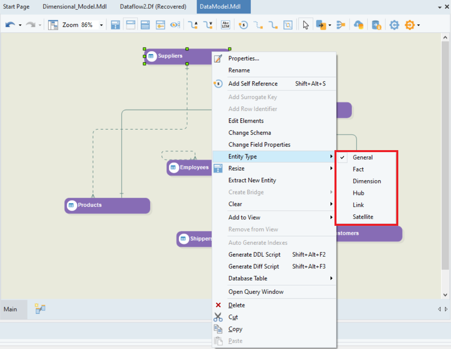Click the eye icon in toolbar
The image size is (451, 349).
coord(175,25)
